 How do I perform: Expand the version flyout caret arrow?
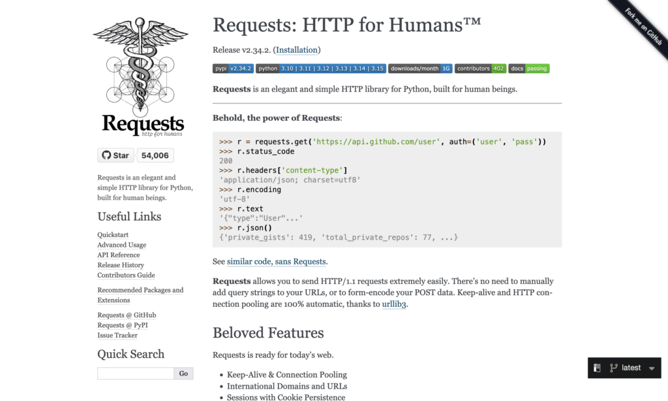pyautogui.click(x=652, y=368)
